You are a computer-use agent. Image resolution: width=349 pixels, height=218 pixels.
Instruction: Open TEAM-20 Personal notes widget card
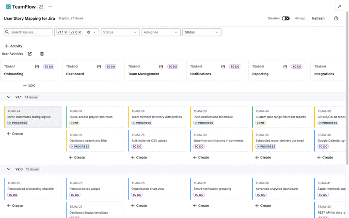[95, 189]
